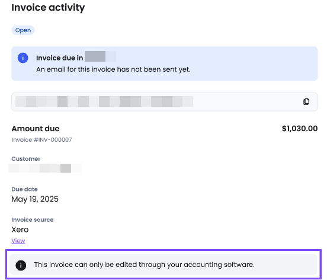Click the Xero invoice source text
This screenshot has height=280, width=327.
tap(20, 230)
